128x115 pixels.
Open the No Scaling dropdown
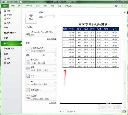[x=41, y=97]
